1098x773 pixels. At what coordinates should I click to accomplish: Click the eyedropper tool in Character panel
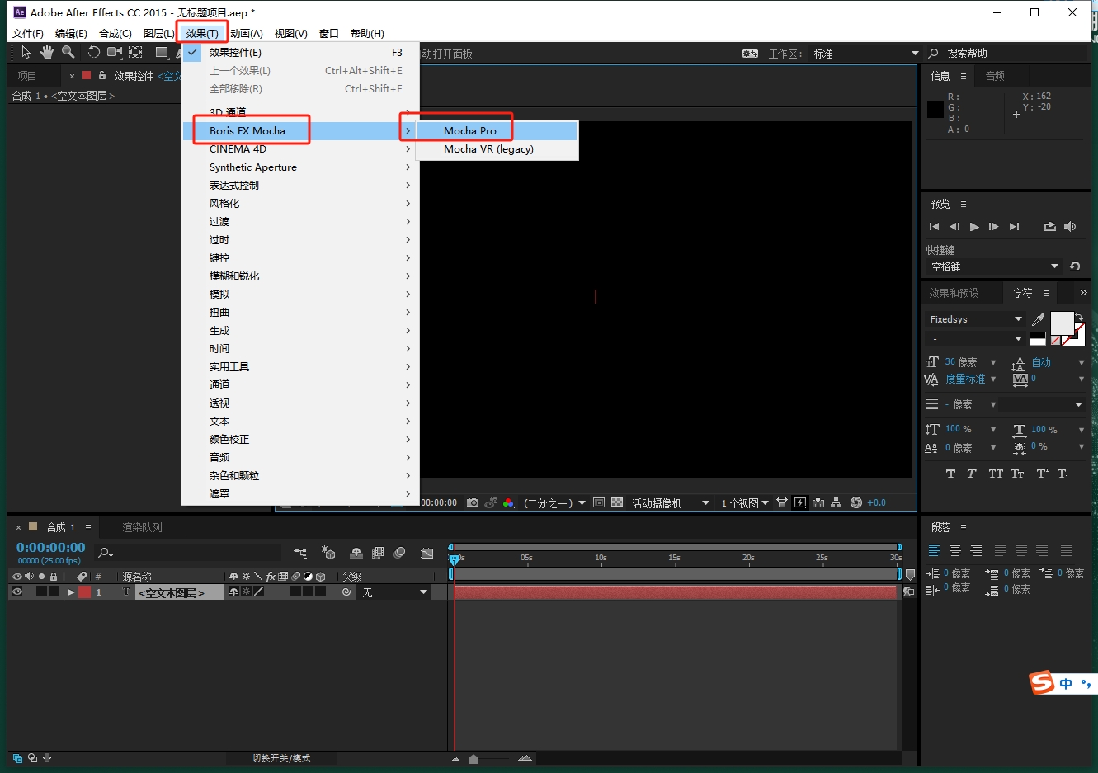tap(1039, 319)
